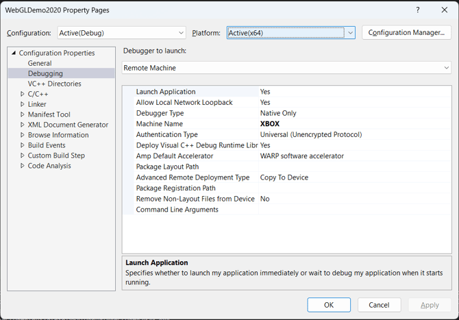Open the Debugger to launch dropdown
459x320 pixels.
click(286, 68)
